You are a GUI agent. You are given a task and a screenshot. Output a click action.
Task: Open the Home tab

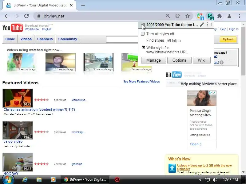click(10, 39)
